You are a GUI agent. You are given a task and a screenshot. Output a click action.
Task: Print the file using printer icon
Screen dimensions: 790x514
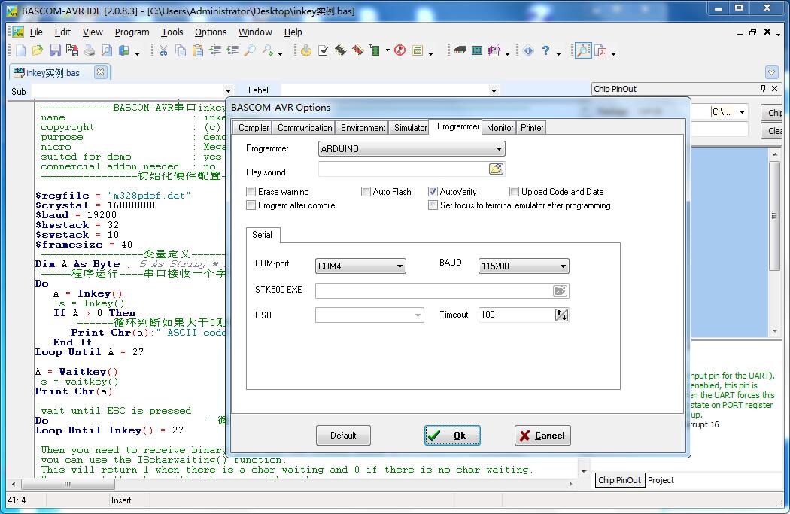tap(90, 50)
